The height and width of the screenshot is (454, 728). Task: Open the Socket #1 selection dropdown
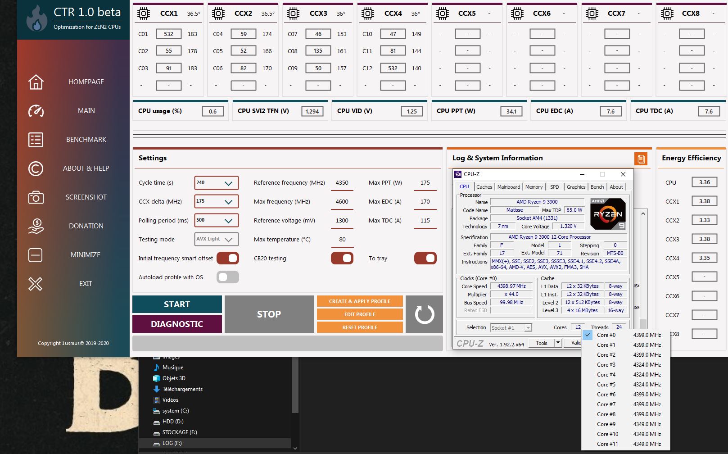[511, 327]
